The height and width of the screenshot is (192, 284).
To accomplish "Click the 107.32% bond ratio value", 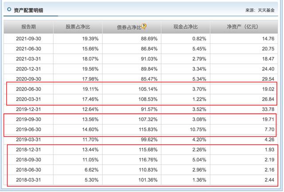I will click(148, 119).
